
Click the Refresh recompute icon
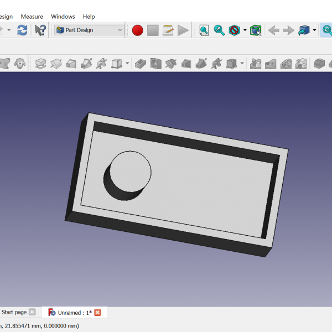(22, 30)
